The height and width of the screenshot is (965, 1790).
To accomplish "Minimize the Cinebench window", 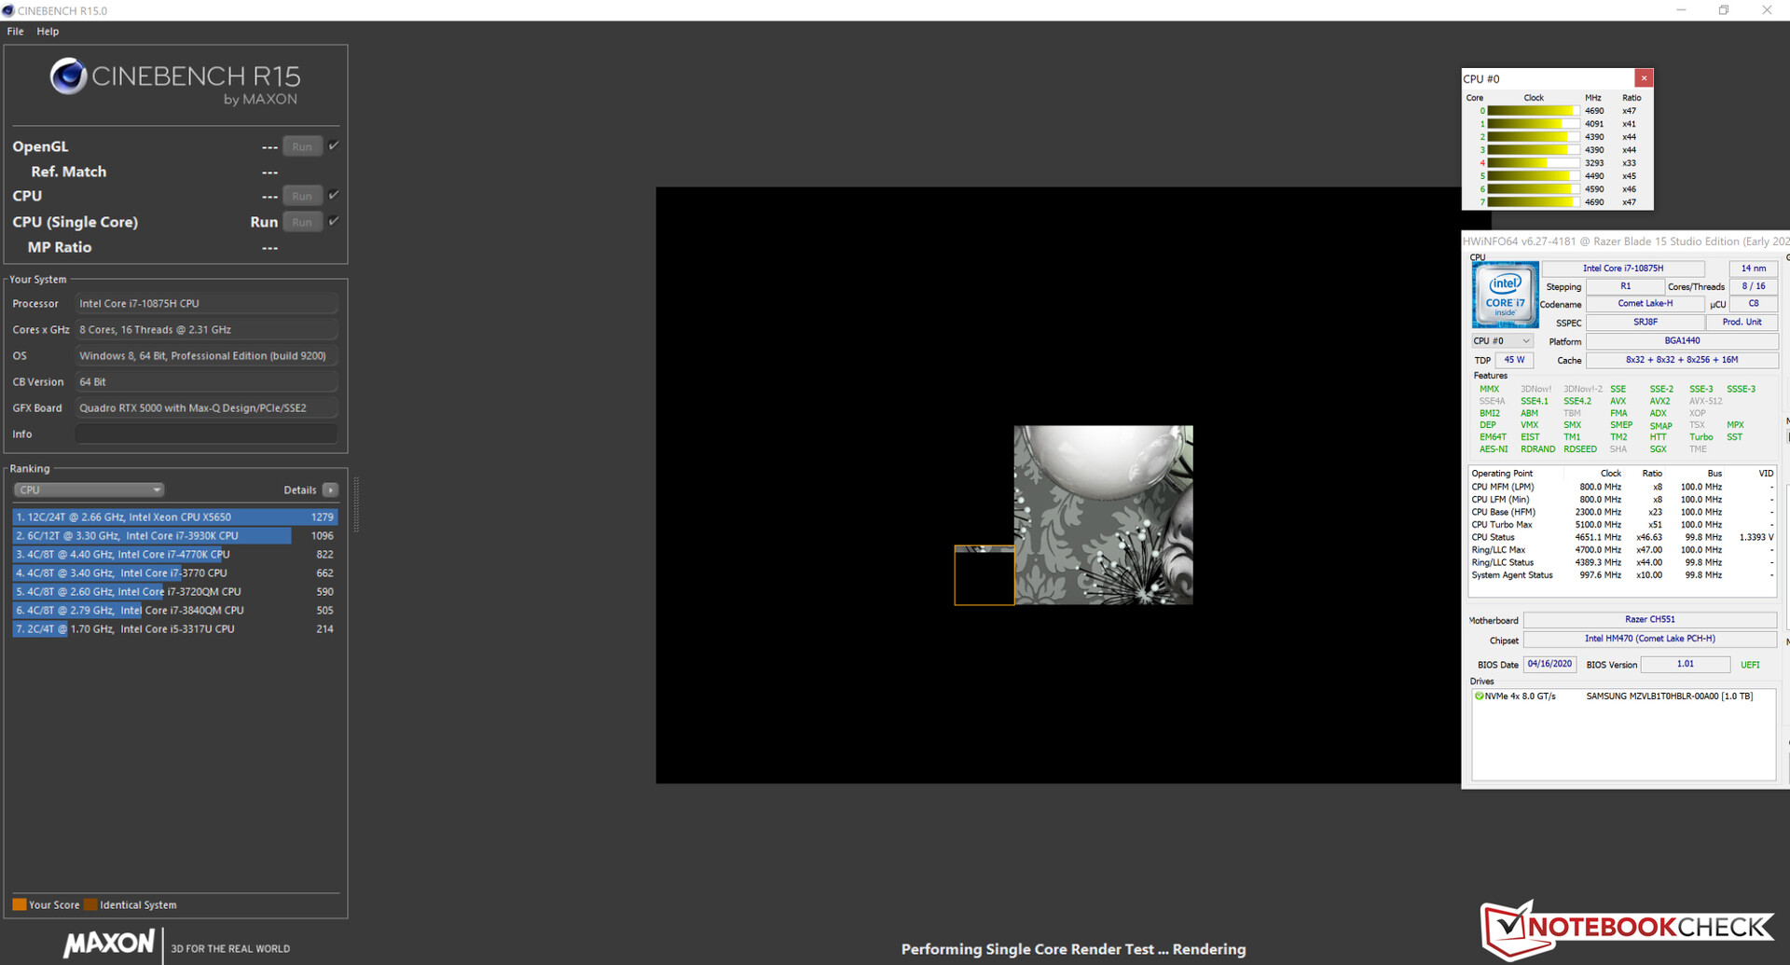I will [1681, 10].
